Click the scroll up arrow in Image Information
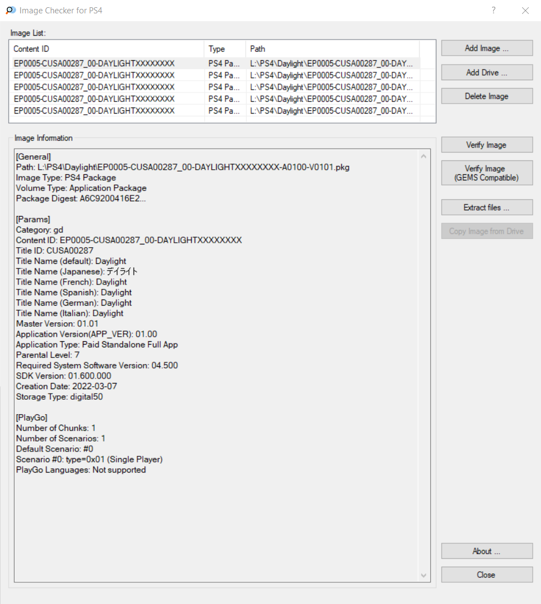 pos(424,156)
